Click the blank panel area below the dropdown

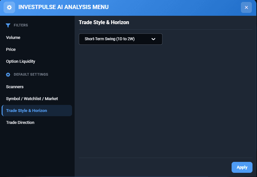pyautogui.click(x=166, y=101)
